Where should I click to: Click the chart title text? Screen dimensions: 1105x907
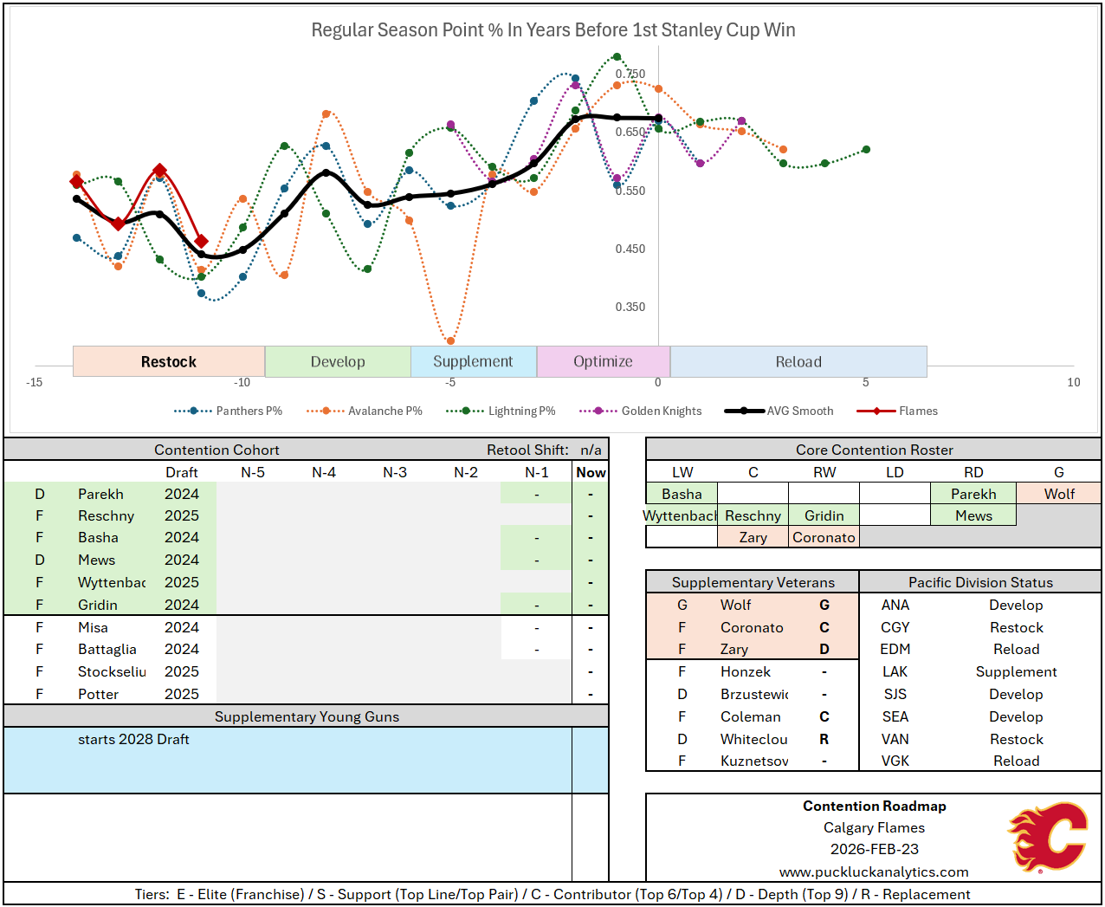click(x=552, y=30)
